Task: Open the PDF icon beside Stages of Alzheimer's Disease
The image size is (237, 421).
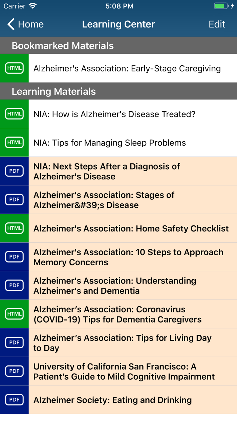Action: click(14, 200)
